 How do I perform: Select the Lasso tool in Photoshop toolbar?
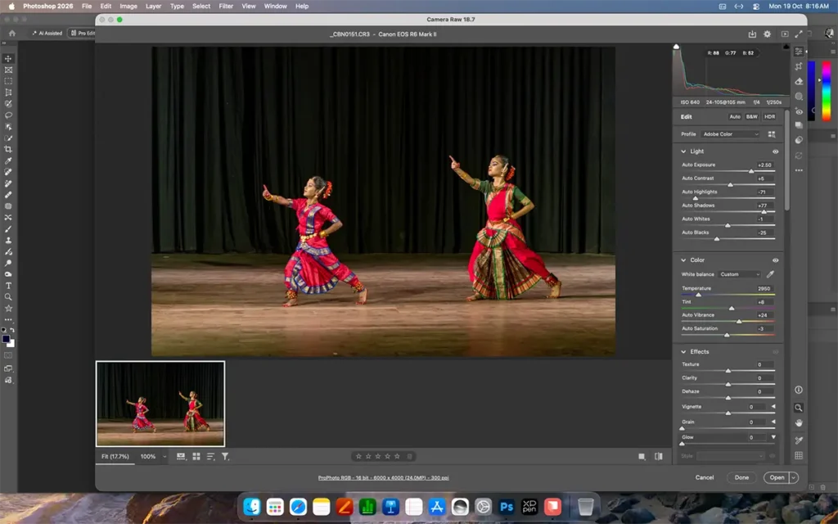(x=8, y=115)
